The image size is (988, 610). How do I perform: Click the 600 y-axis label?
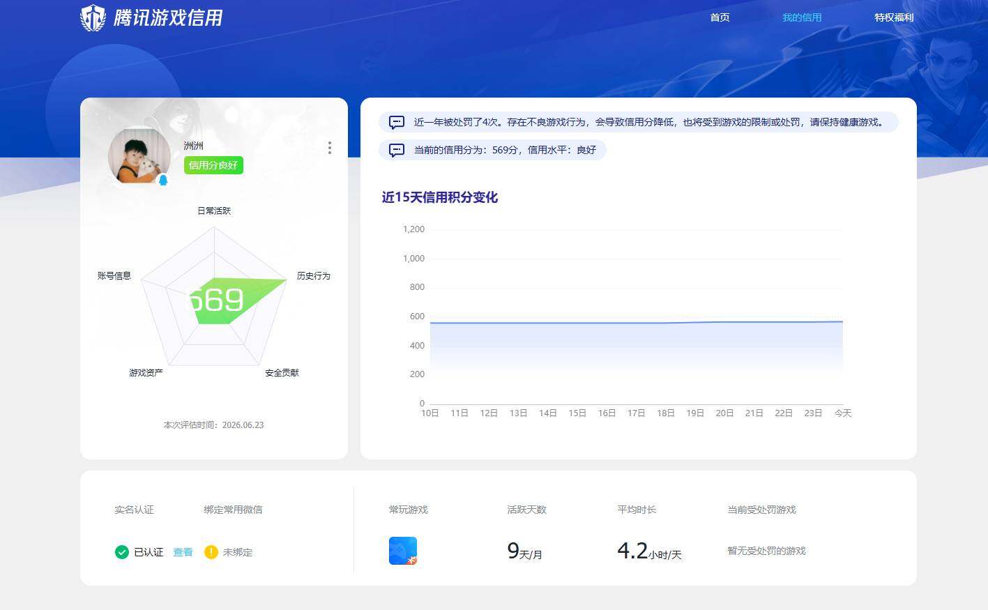(x=417, y=317)
